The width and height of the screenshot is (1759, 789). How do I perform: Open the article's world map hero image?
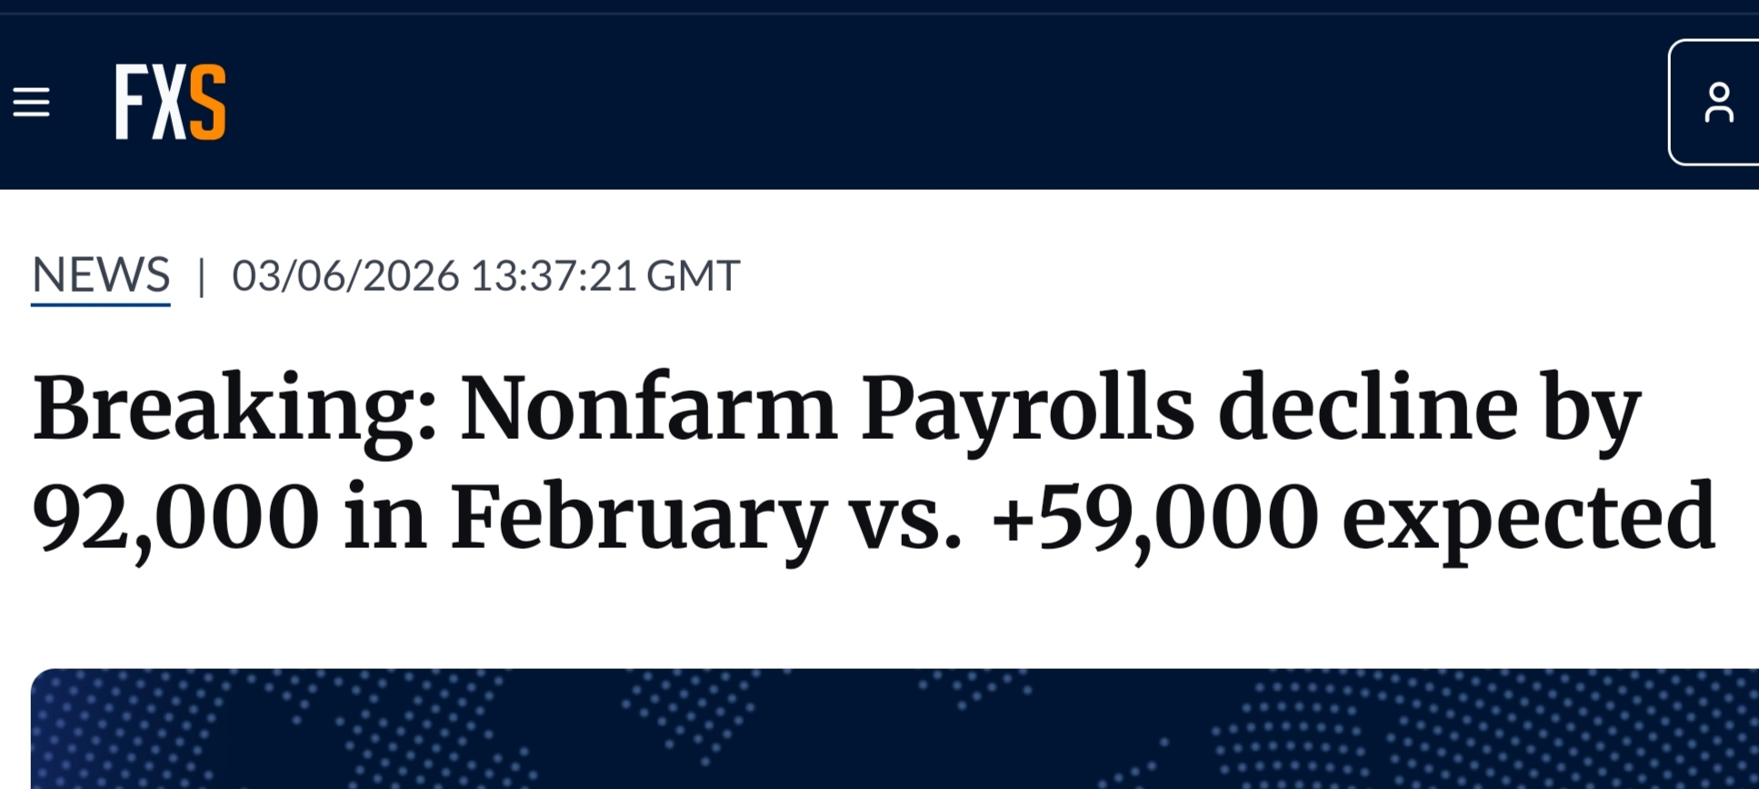click(x=894, y=729)
